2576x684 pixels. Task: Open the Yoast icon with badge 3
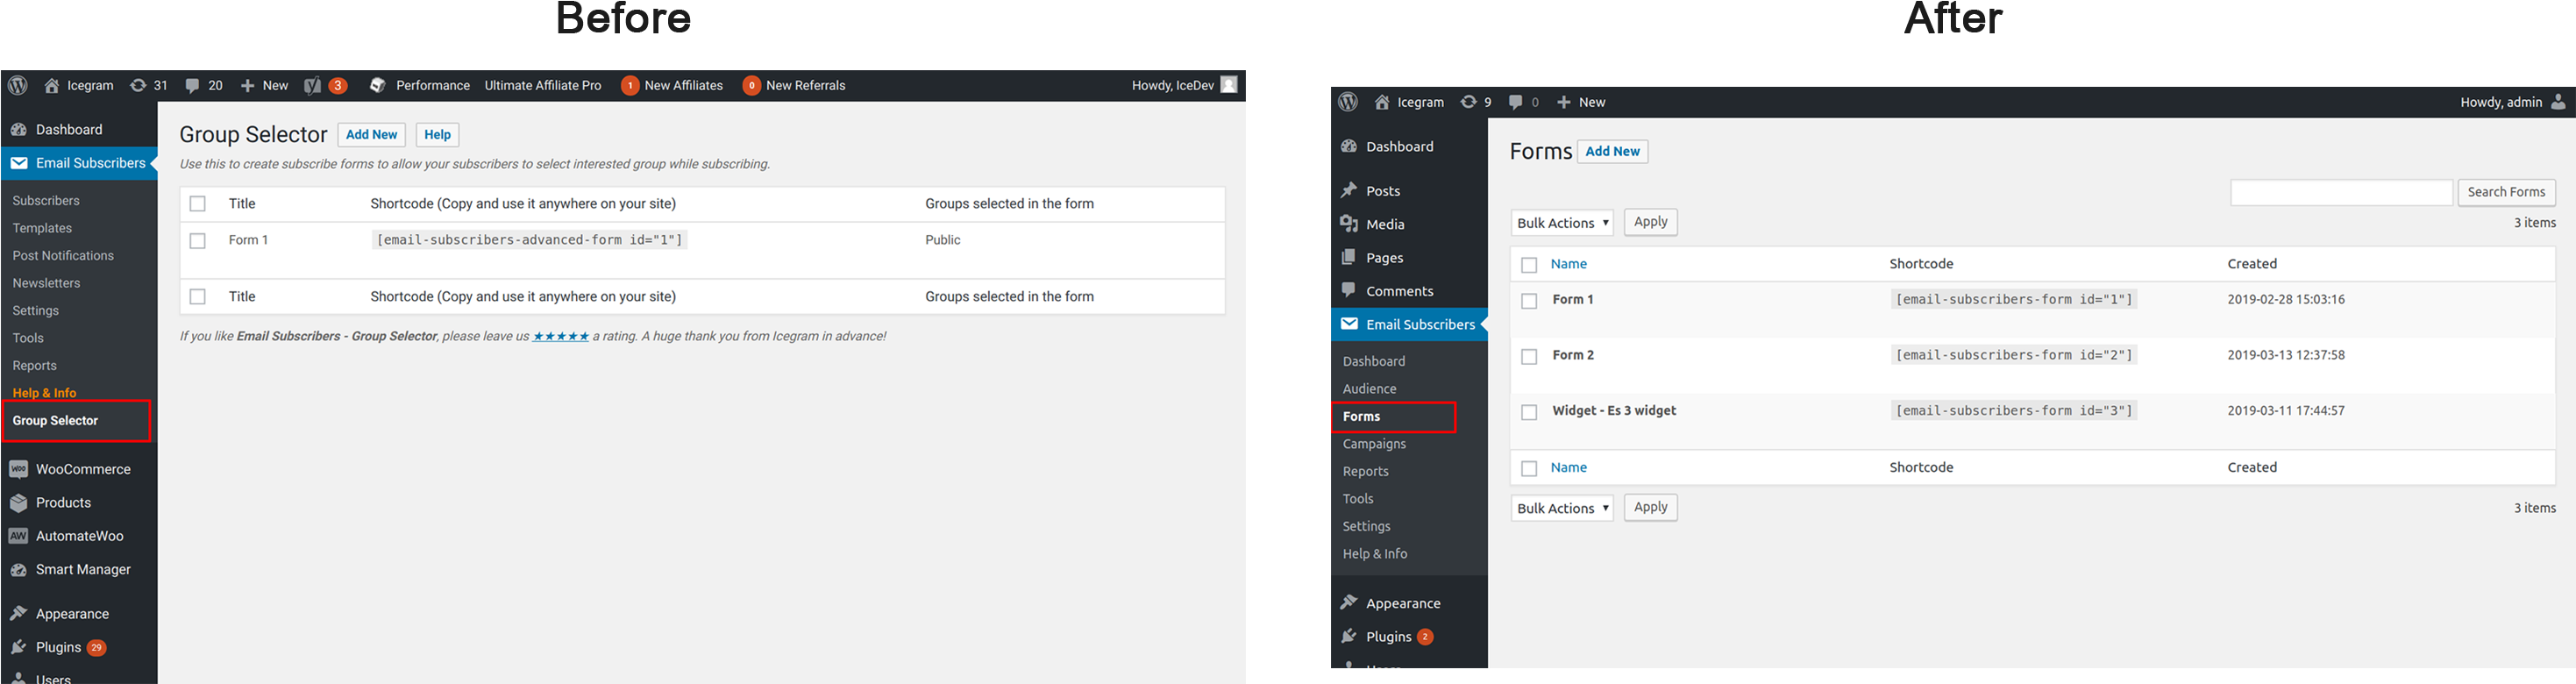(x=313, y=86)
